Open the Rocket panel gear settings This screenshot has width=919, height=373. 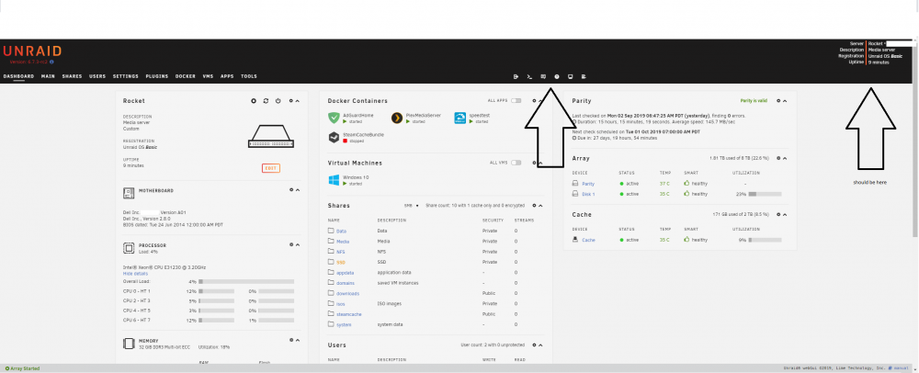(x=290, y=101)
